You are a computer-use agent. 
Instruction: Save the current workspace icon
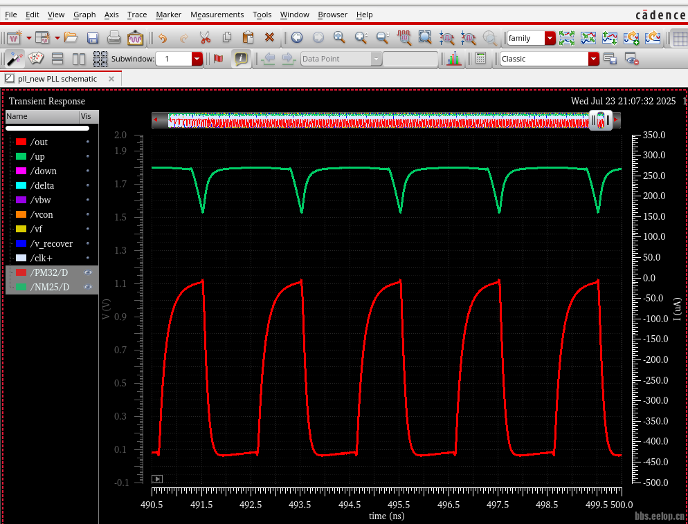tap(610, 59)
